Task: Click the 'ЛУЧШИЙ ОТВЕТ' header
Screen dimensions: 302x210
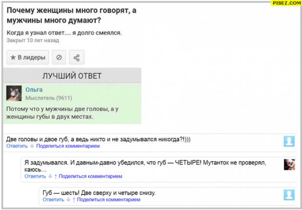Action: point(72,76)
